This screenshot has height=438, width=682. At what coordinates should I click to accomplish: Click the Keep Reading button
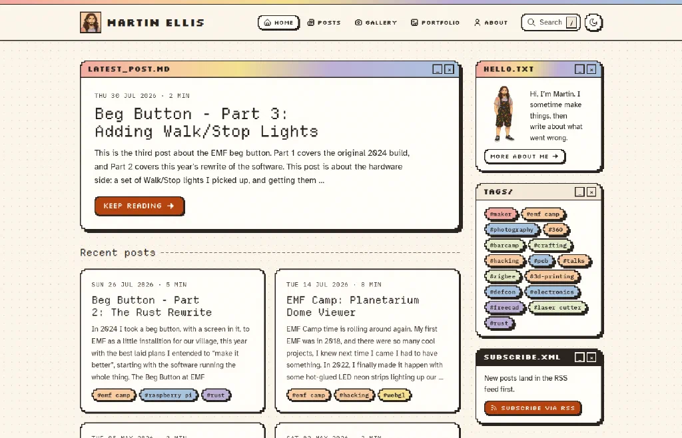(139, 206)
